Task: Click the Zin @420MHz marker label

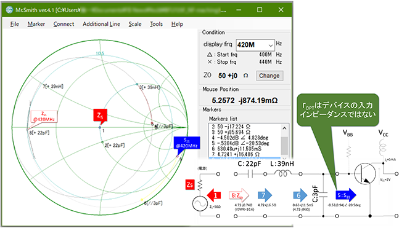Action: 44,117
